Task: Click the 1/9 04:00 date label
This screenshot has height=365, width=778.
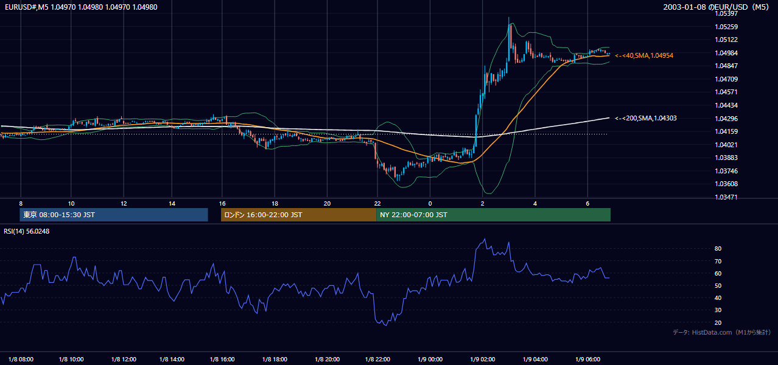Action: click(535, 359)
